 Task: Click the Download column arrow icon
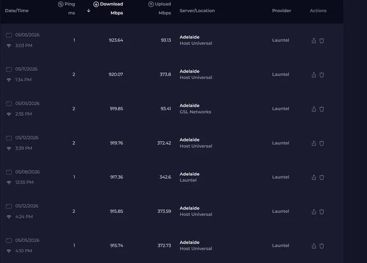tap(96, 4)
